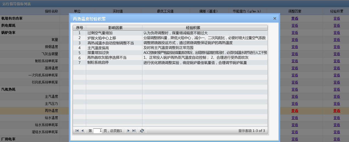This screenshot has height=142, width=349.
Task: Close the 再热温度经验积累 dialog
Action: coord(275,19)
